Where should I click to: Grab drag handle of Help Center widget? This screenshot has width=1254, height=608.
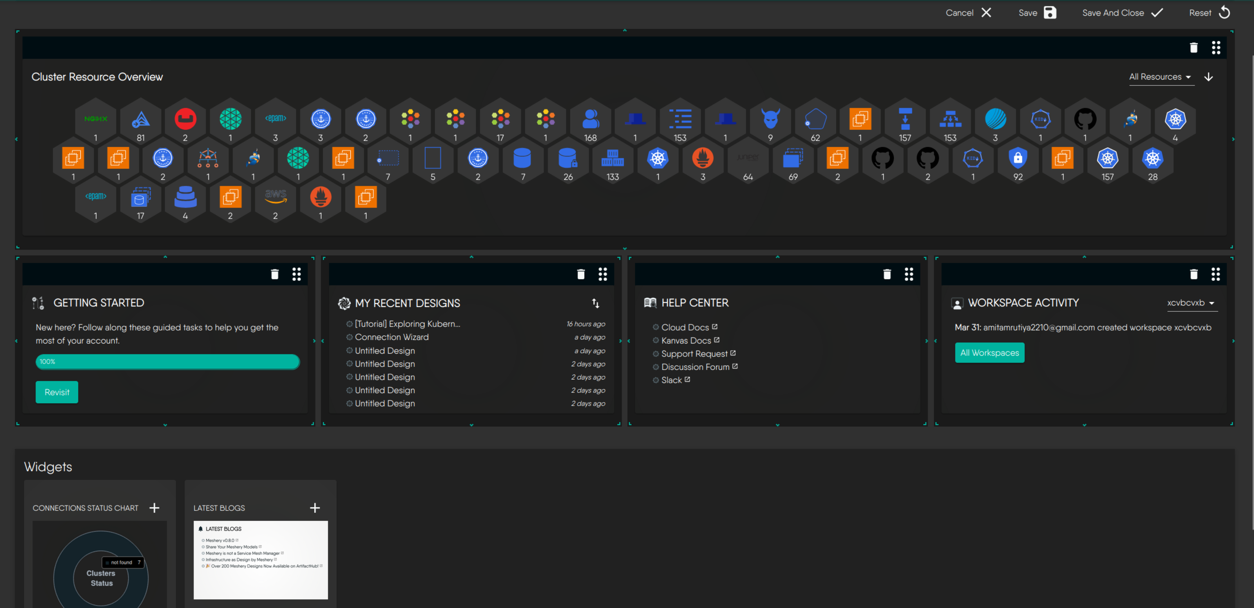(x=908, y=274)
